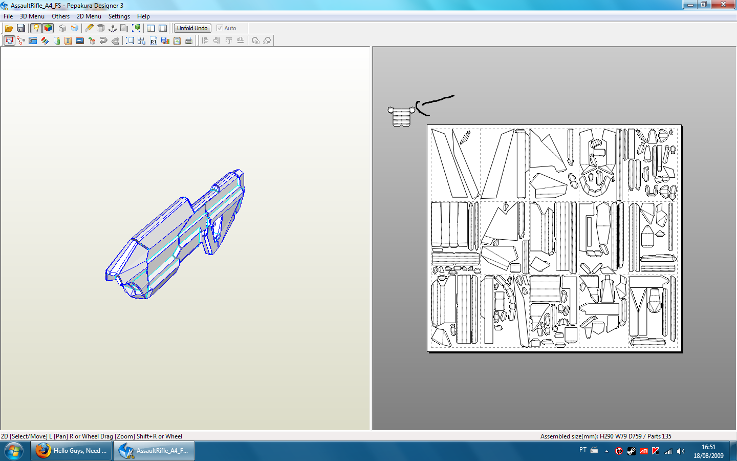Open the Settings menu

[119, 16]
